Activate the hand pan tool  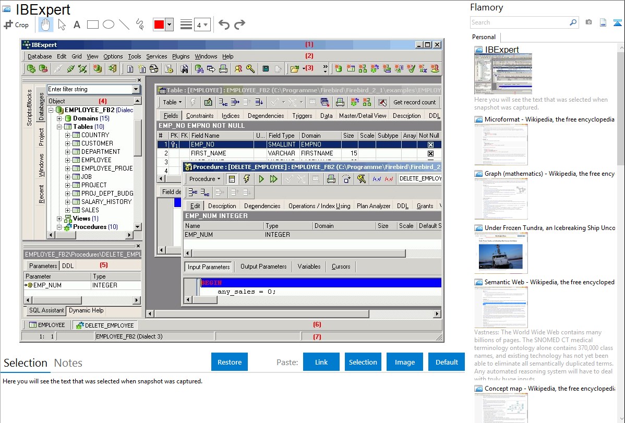coord(45,25)
